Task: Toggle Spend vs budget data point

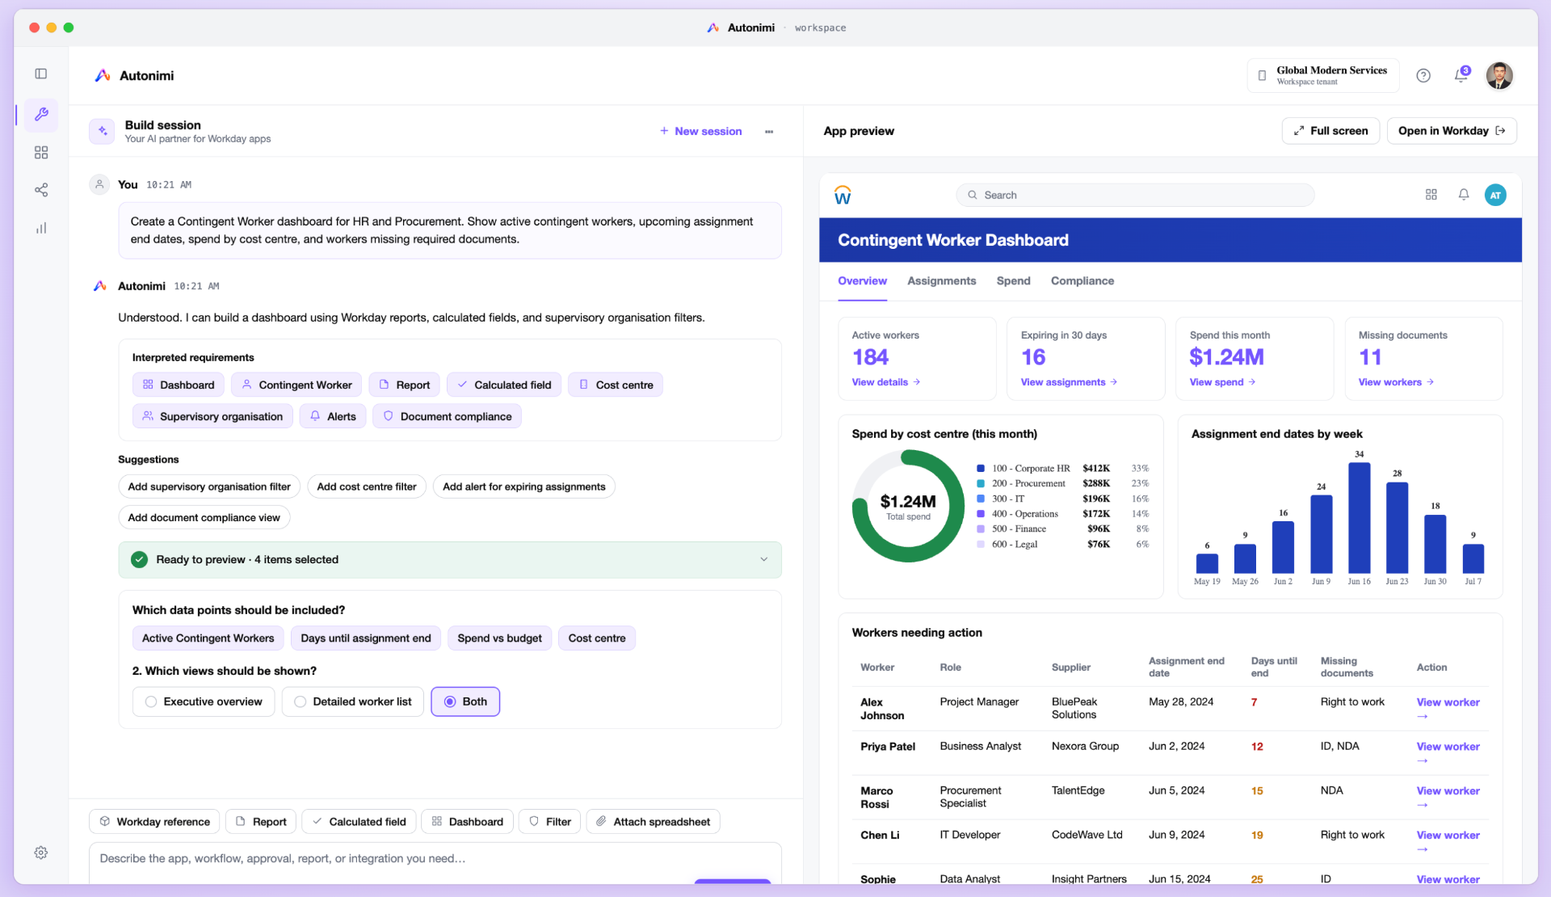Action: click(x=500, y=638)
